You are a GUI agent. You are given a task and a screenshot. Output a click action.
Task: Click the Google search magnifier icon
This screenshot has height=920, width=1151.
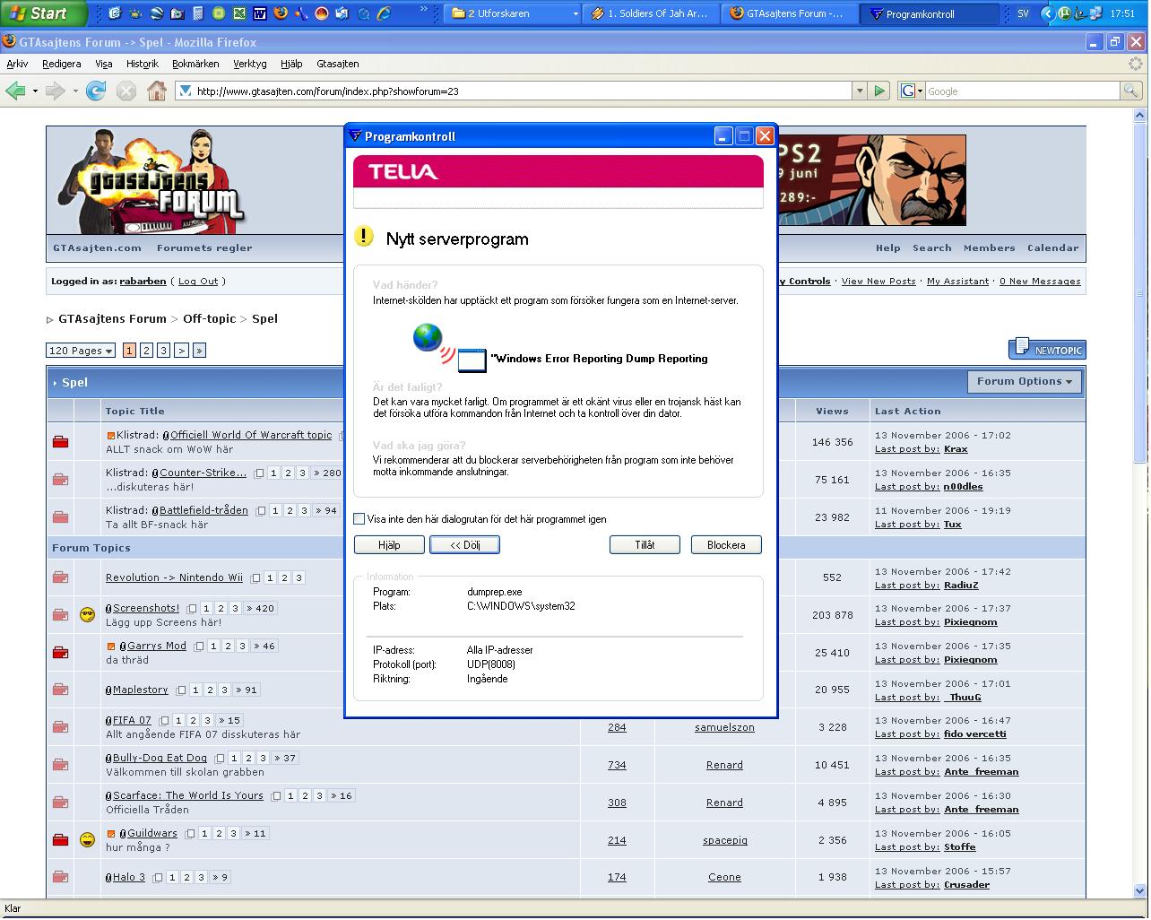(1130, 91)
